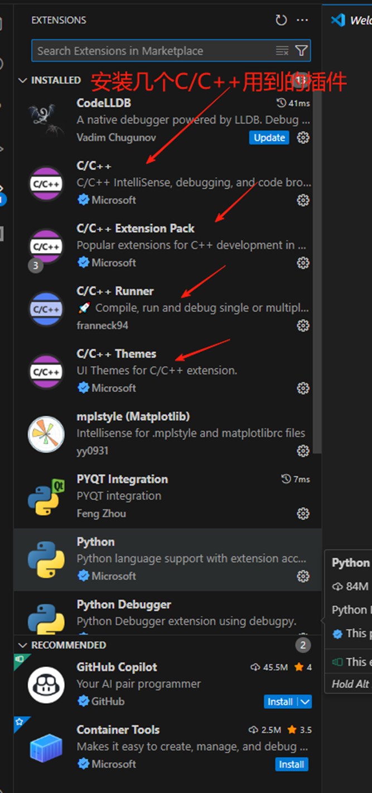
Task: Click the mplstyle Matplotlib logo
Action: click(x=46, y=434)
